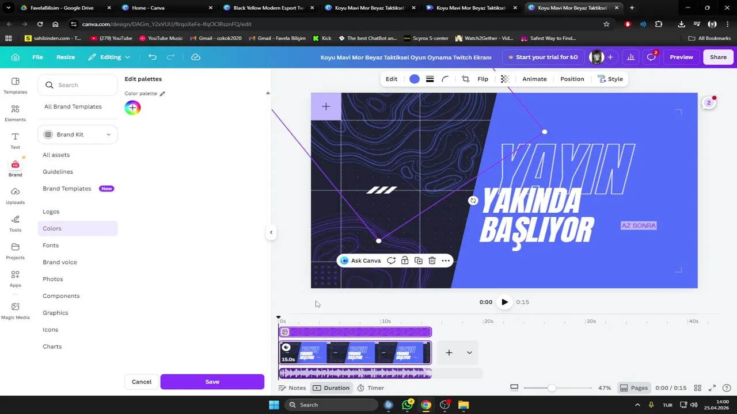Click the brand search field

[x=78, y=85]
